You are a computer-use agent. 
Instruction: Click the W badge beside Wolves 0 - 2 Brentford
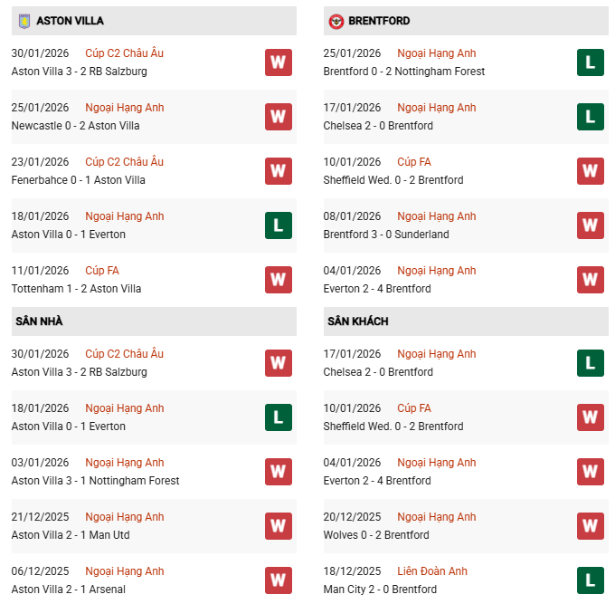(590, 526)
